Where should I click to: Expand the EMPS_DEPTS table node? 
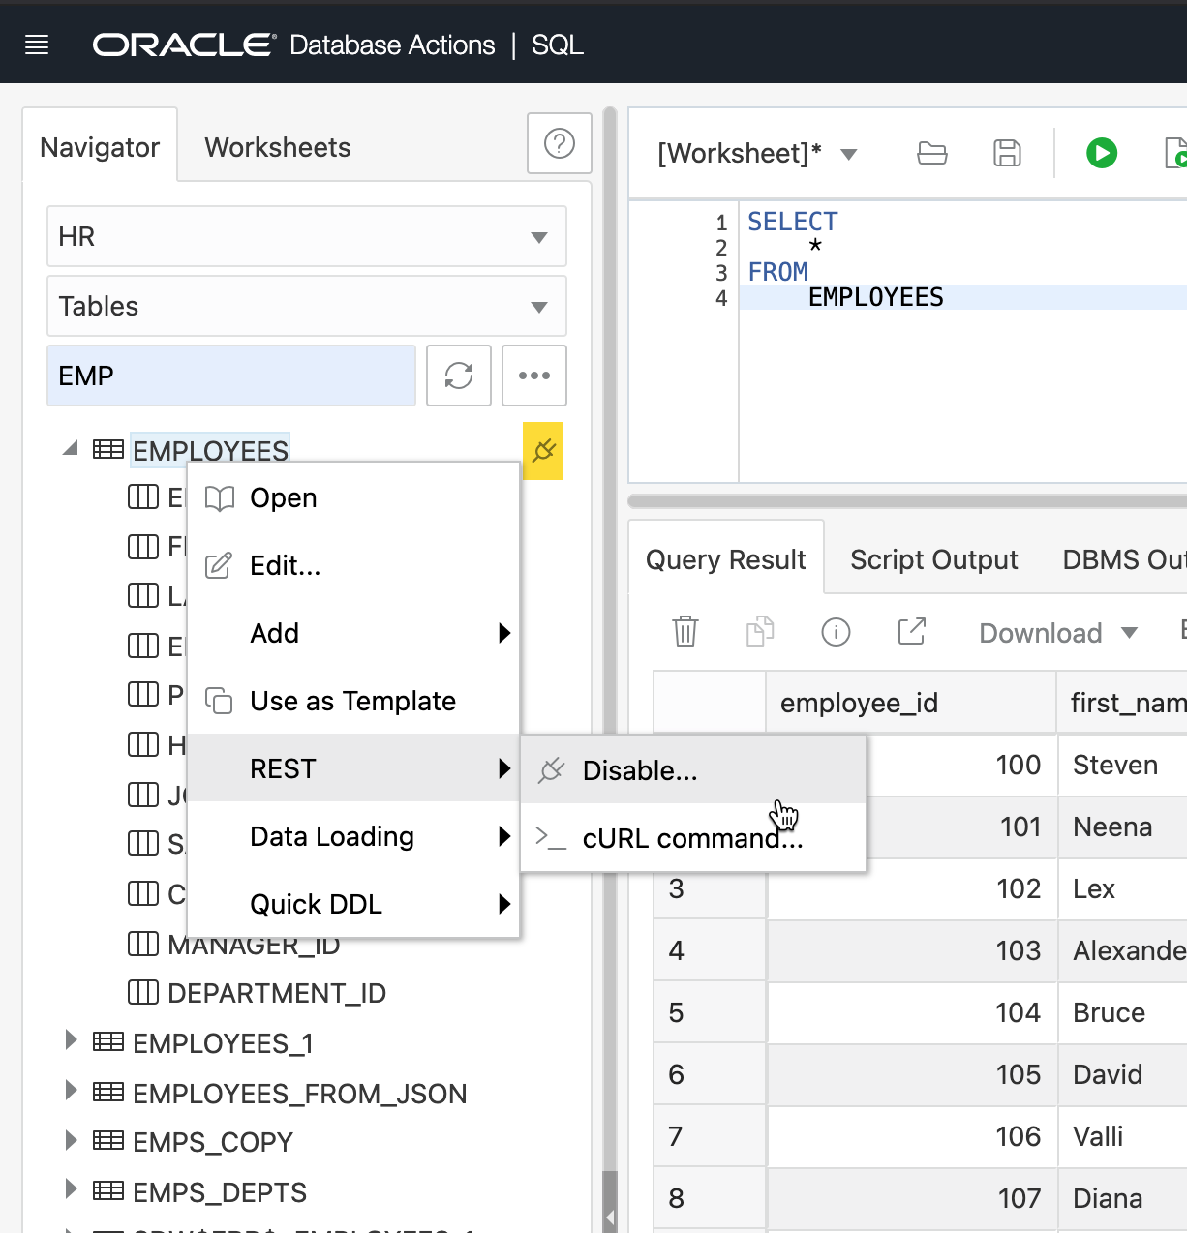coord(71,1189)
